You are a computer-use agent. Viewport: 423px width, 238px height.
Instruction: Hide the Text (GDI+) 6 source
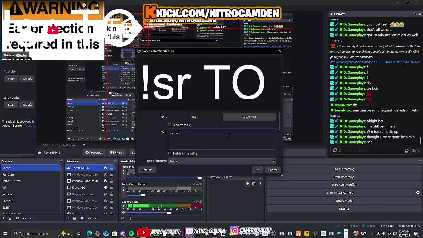(106, 168)
